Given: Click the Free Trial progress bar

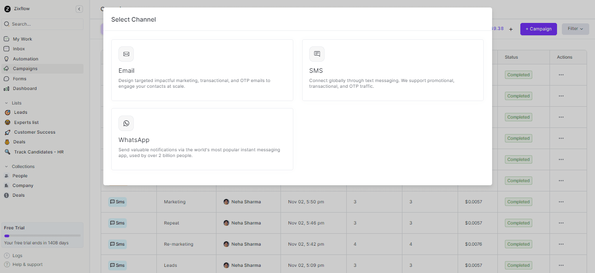Looking at the screenshot, I should [x=42, y=236].
